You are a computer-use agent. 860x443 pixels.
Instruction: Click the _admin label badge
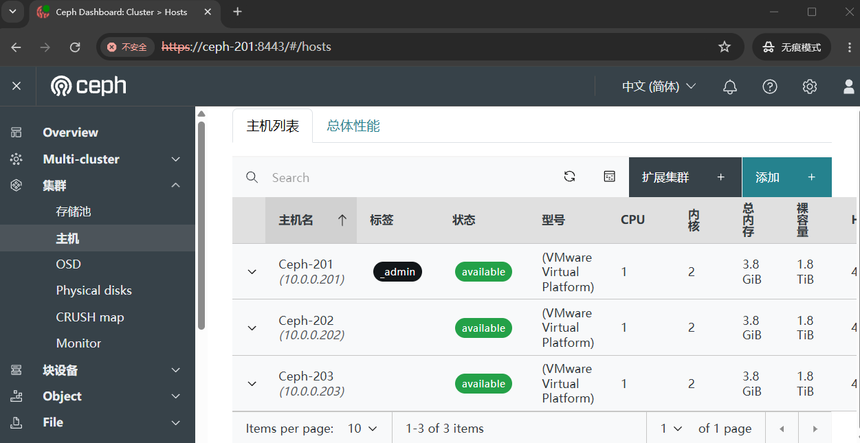(397, 272)
